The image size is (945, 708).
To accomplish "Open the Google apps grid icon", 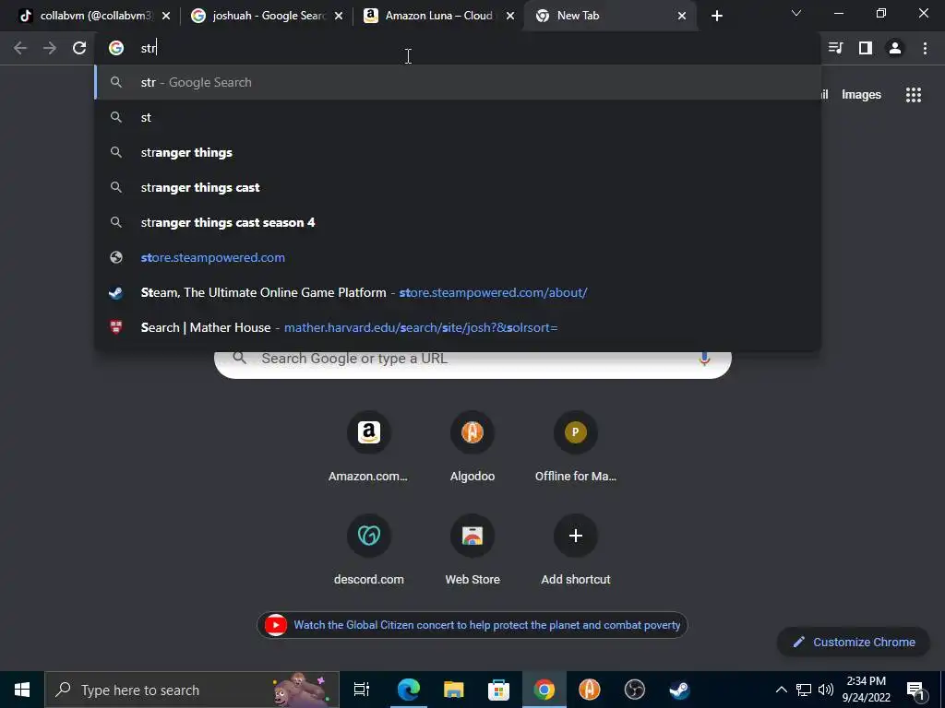I will 913,95.
